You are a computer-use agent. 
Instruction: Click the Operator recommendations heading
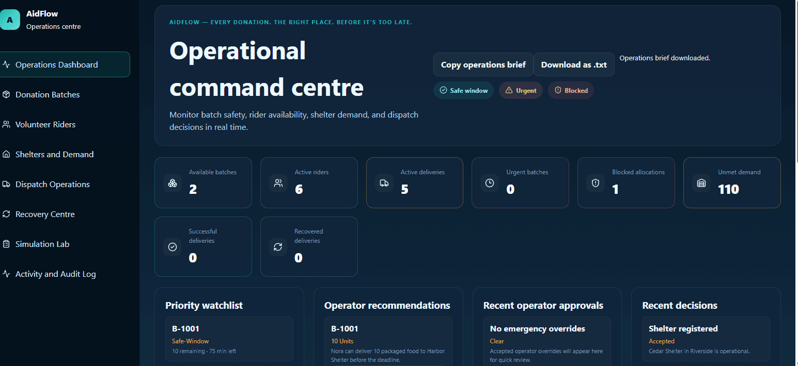387,305
